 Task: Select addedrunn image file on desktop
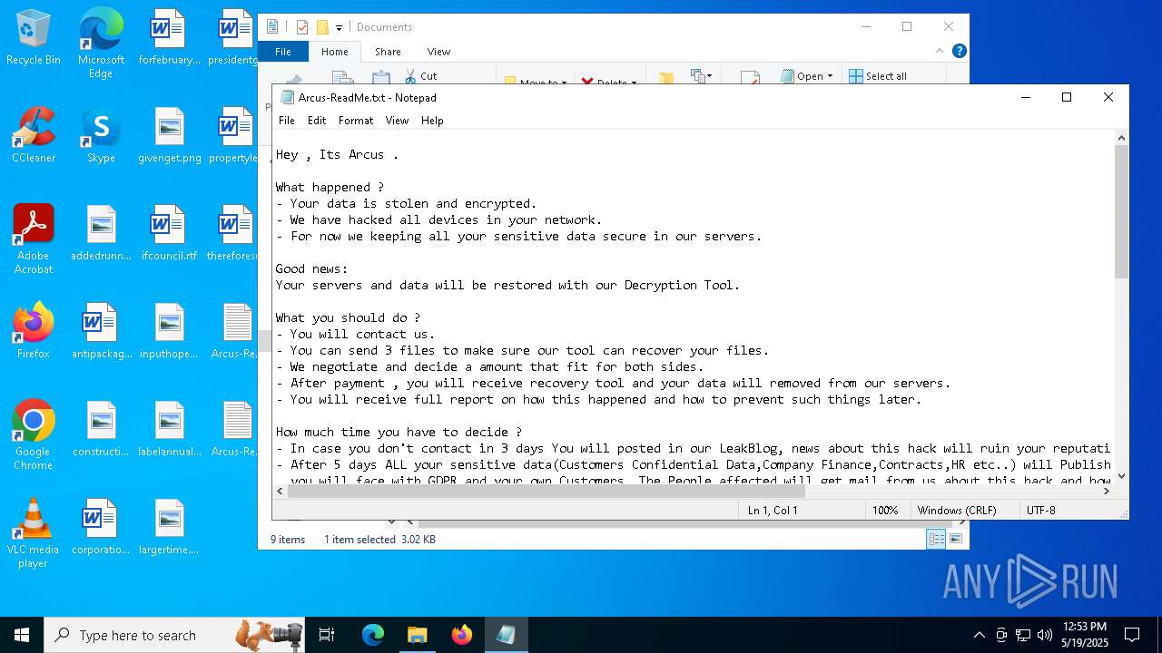pyautogui.click(x=101, y=233)
